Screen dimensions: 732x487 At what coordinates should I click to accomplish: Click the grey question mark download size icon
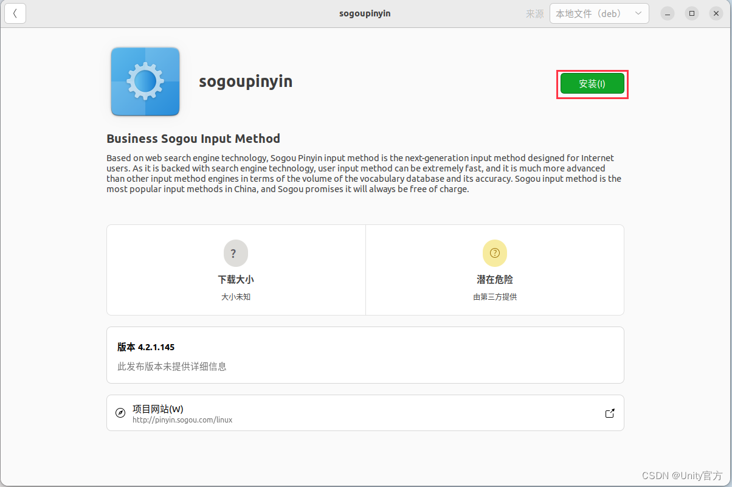coord(235,254)
